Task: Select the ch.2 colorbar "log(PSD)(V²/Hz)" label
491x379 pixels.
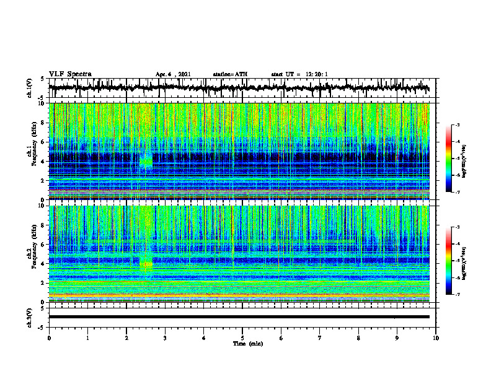Action: click(x=464, y=263)
